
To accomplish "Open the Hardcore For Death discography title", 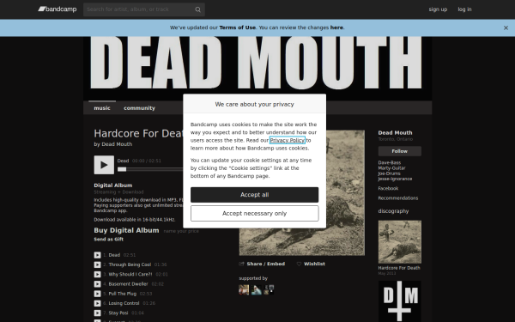I will tap(399, 268).
